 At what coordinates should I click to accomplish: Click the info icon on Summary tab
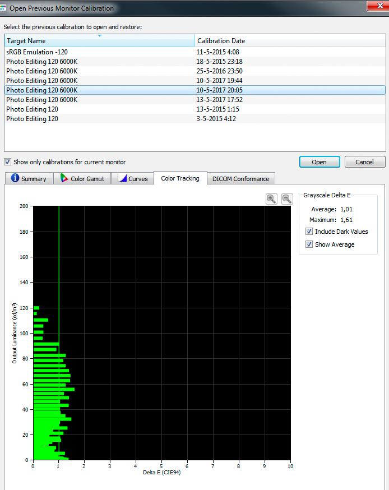(x=15, y=178)
